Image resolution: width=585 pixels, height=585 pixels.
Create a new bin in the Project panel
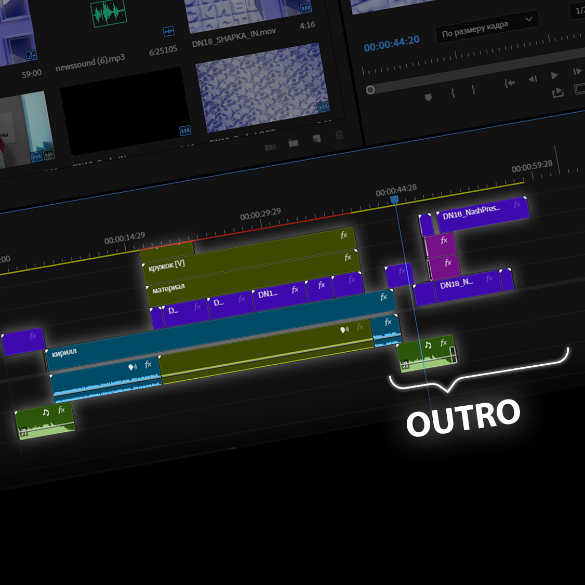point(294,142)
